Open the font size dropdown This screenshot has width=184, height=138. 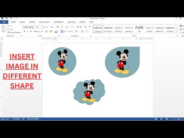(x=41, y=27)
